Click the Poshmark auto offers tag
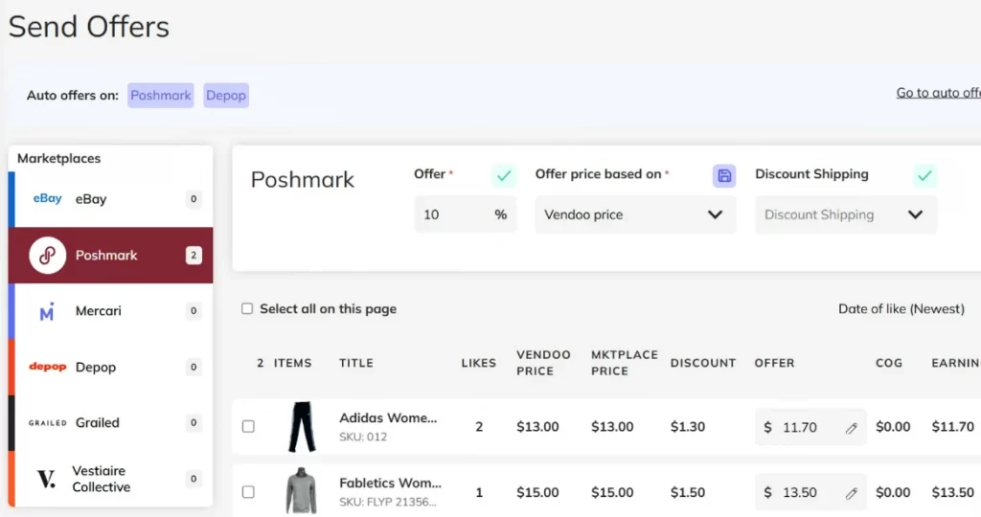 pyautogui.click(x=161, y=95)
